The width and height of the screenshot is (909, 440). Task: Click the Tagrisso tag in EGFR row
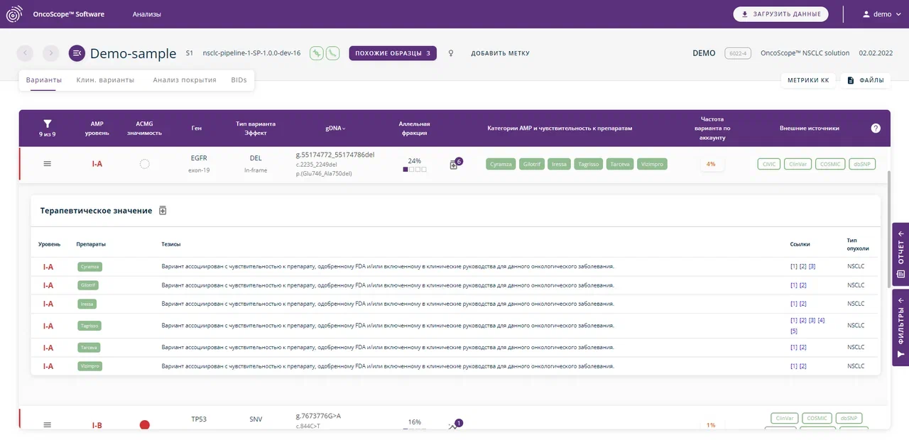click(589, 164)
